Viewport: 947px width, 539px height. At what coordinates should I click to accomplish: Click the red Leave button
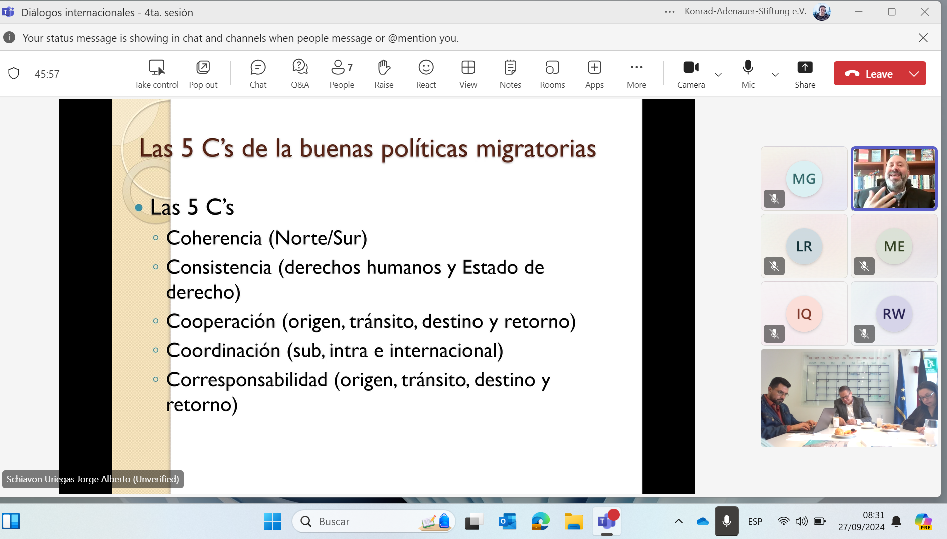pos(868,74)
